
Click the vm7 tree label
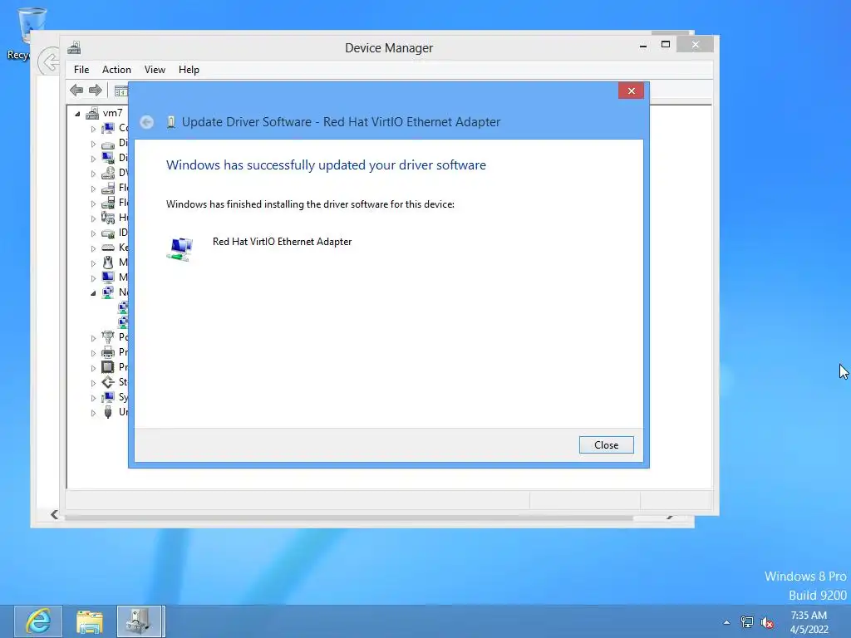112,113
